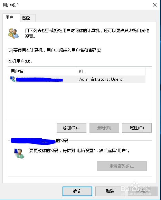Image resolution: width=161 pixels, height=200 pixels.
Task: Select the 用户 tab
Action: [9, 18]
